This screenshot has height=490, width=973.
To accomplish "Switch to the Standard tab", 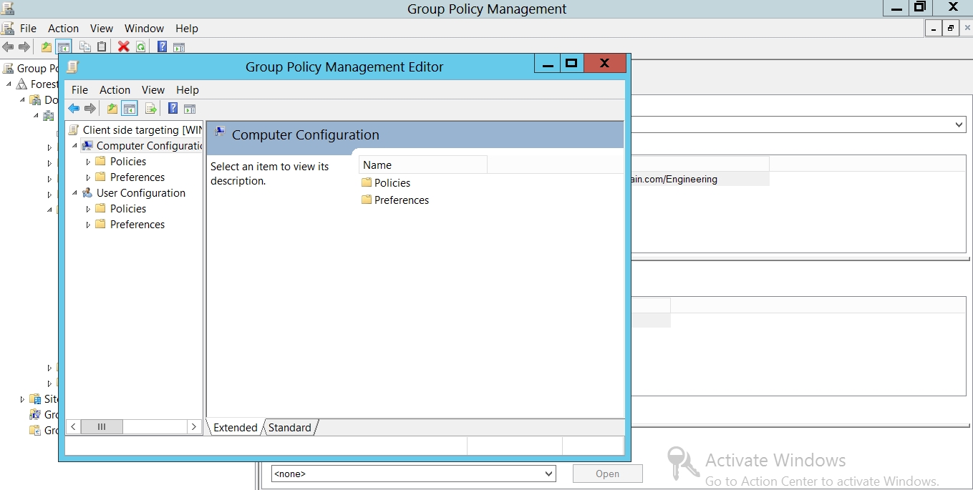I will tap(290, 428).
